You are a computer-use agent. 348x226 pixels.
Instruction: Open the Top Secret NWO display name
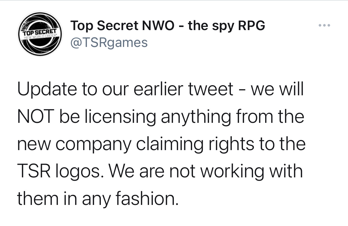point(168,26)
